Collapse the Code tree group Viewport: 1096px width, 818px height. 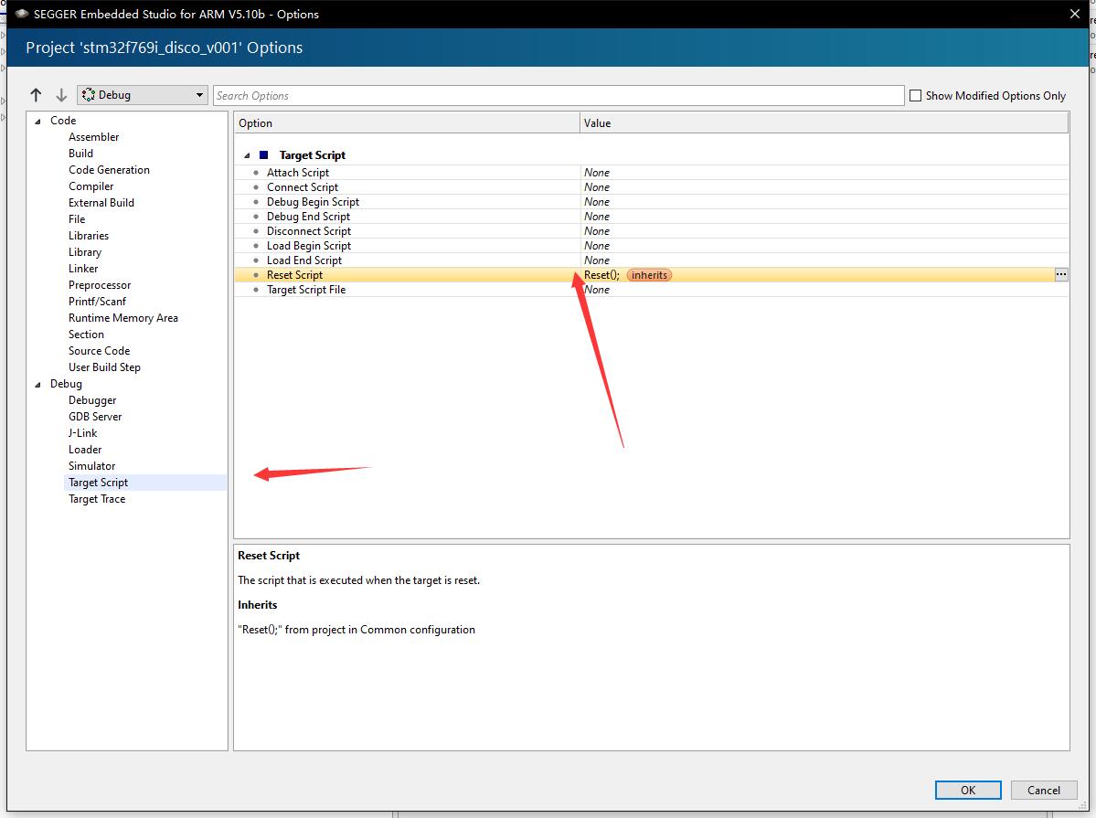pyautogui.click(x=37, y=121)
